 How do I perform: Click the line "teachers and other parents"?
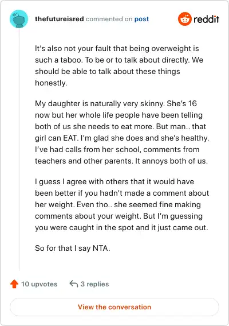point(121,161)
